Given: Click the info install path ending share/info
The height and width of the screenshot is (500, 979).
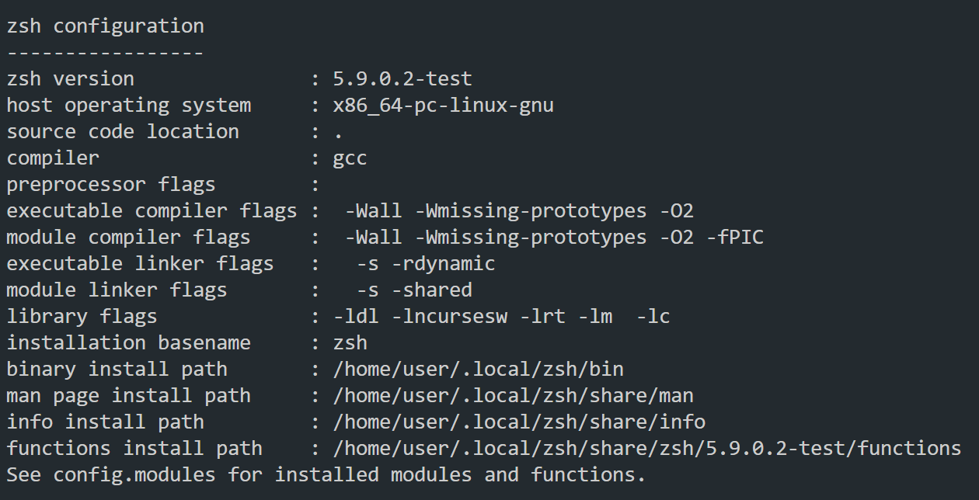Looking at the screenshot, I should (x=519, y=422).
